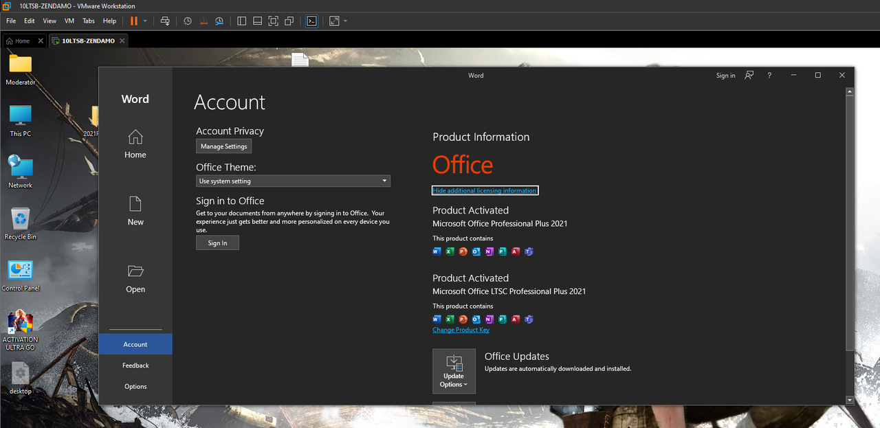
Task: Click Hide additional licensing information link
Action: point(485,190)
